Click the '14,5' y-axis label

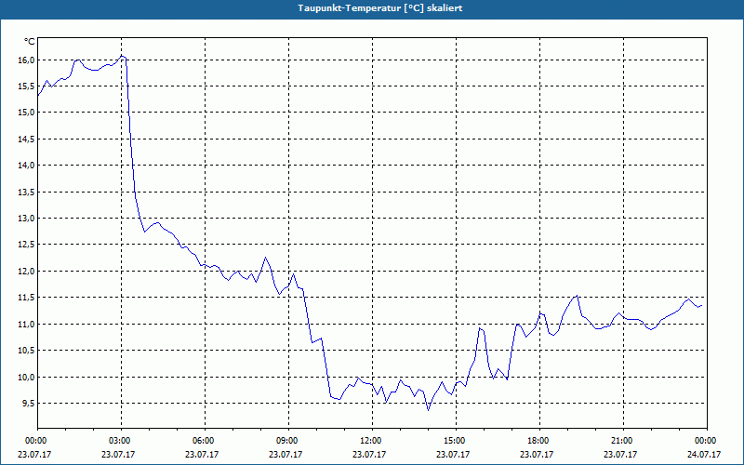point(27,139)
